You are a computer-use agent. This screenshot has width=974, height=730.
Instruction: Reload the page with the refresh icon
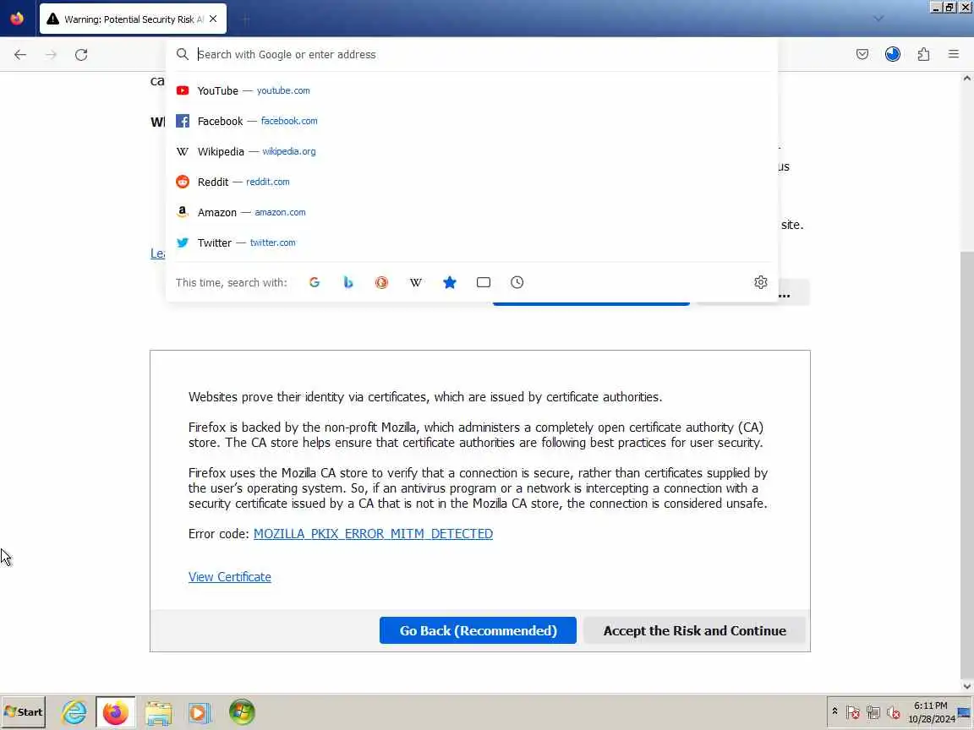click(81, 55)
